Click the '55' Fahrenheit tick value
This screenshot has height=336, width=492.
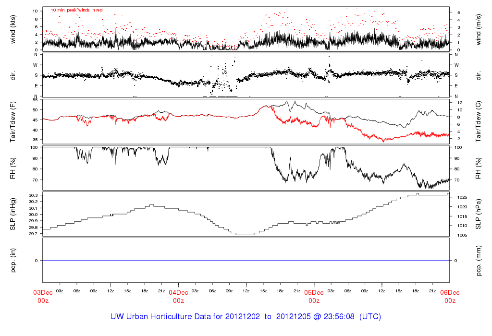35,100
